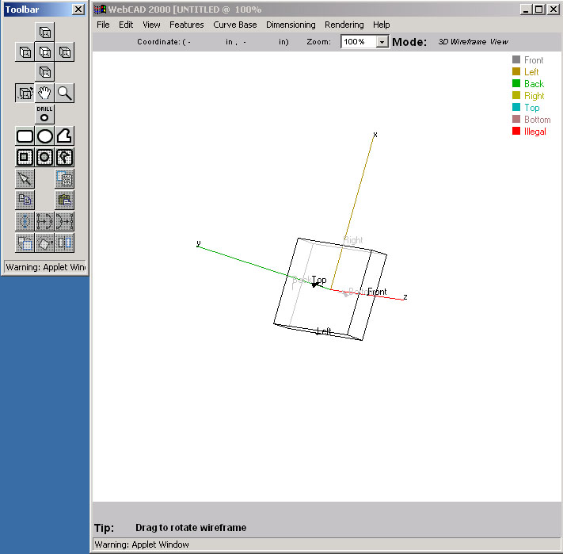Screen dimensions: 563x554
Task: Choose the ellipse shape tool
Action: pos(45,136)
